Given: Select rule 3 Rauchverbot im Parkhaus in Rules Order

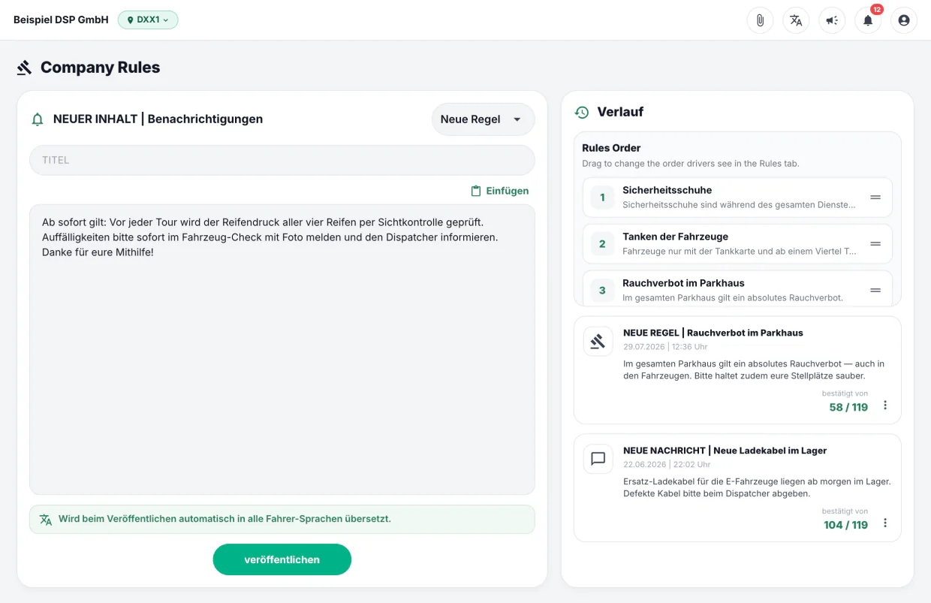Looking at the screenshot, I should [737, 288].
